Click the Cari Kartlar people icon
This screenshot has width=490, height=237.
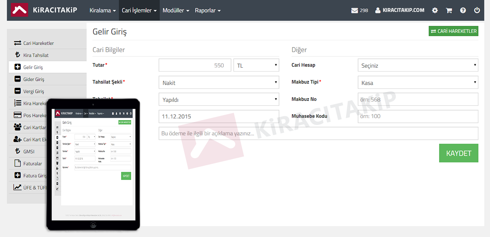tap(17, 127)
